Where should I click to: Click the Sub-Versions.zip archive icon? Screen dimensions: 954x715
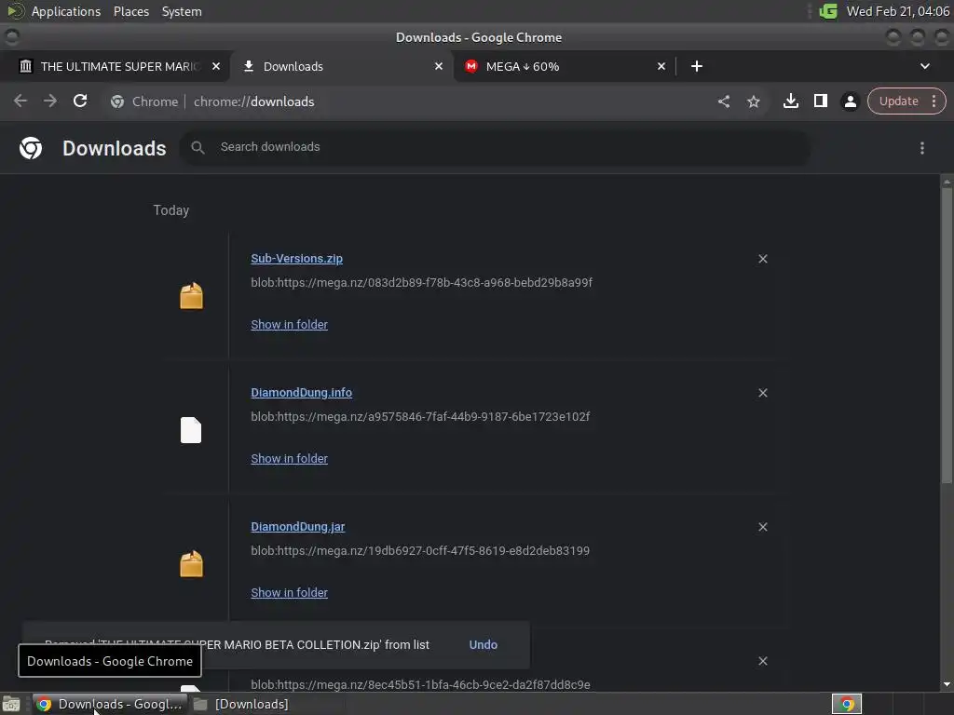pyautogui.click(x=191, y=296)
